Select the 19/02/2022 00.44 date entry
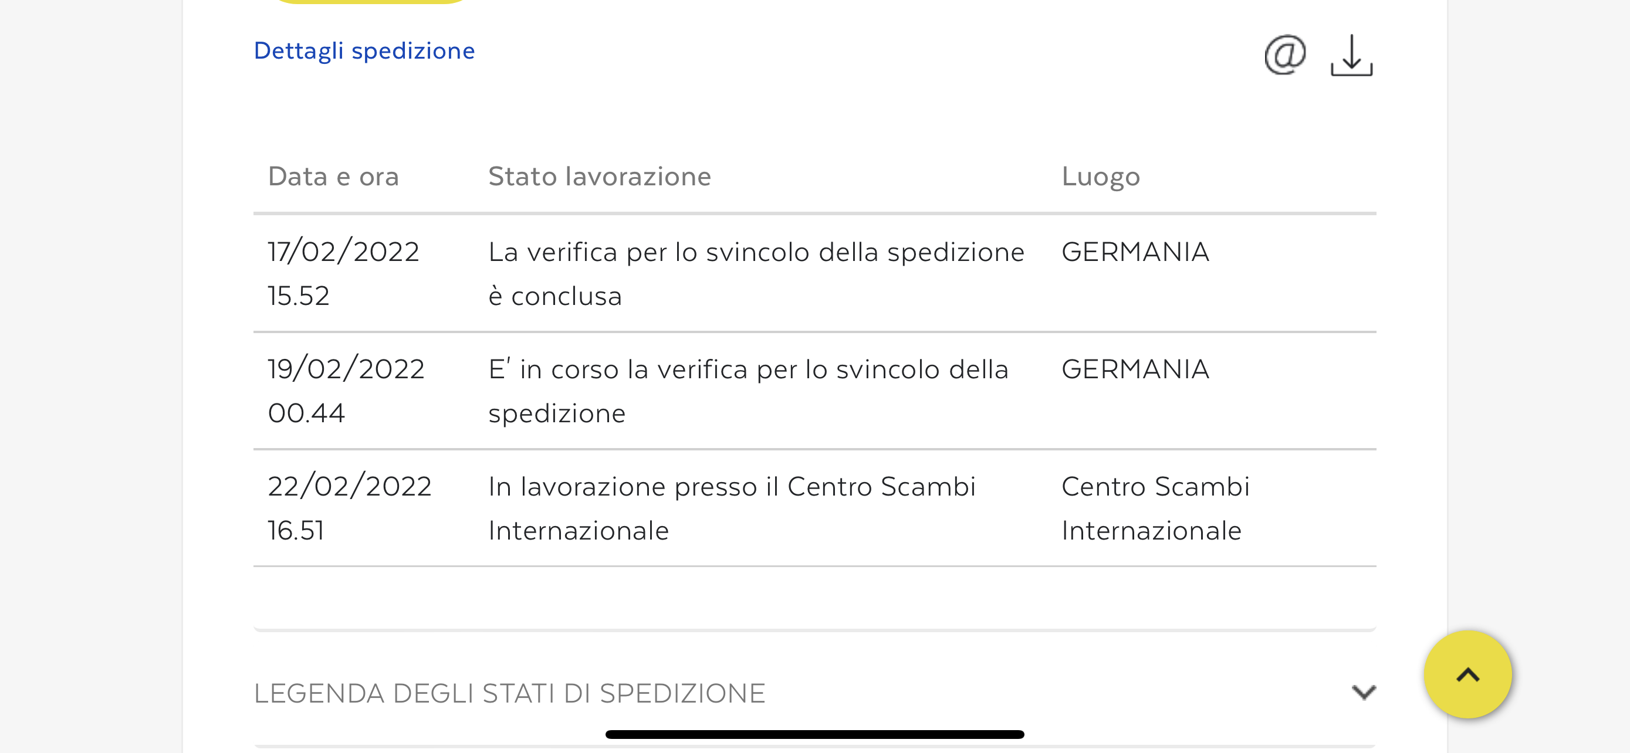The image size is (1630, 753). click(346, 390)
